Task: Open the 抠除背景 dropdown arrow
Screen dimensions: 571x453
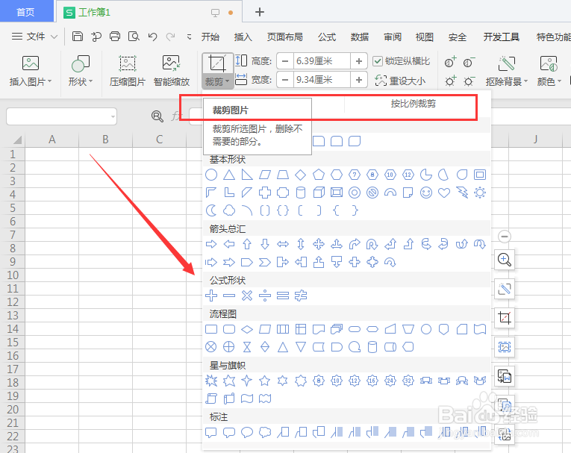Action: (x=525, y=81)
